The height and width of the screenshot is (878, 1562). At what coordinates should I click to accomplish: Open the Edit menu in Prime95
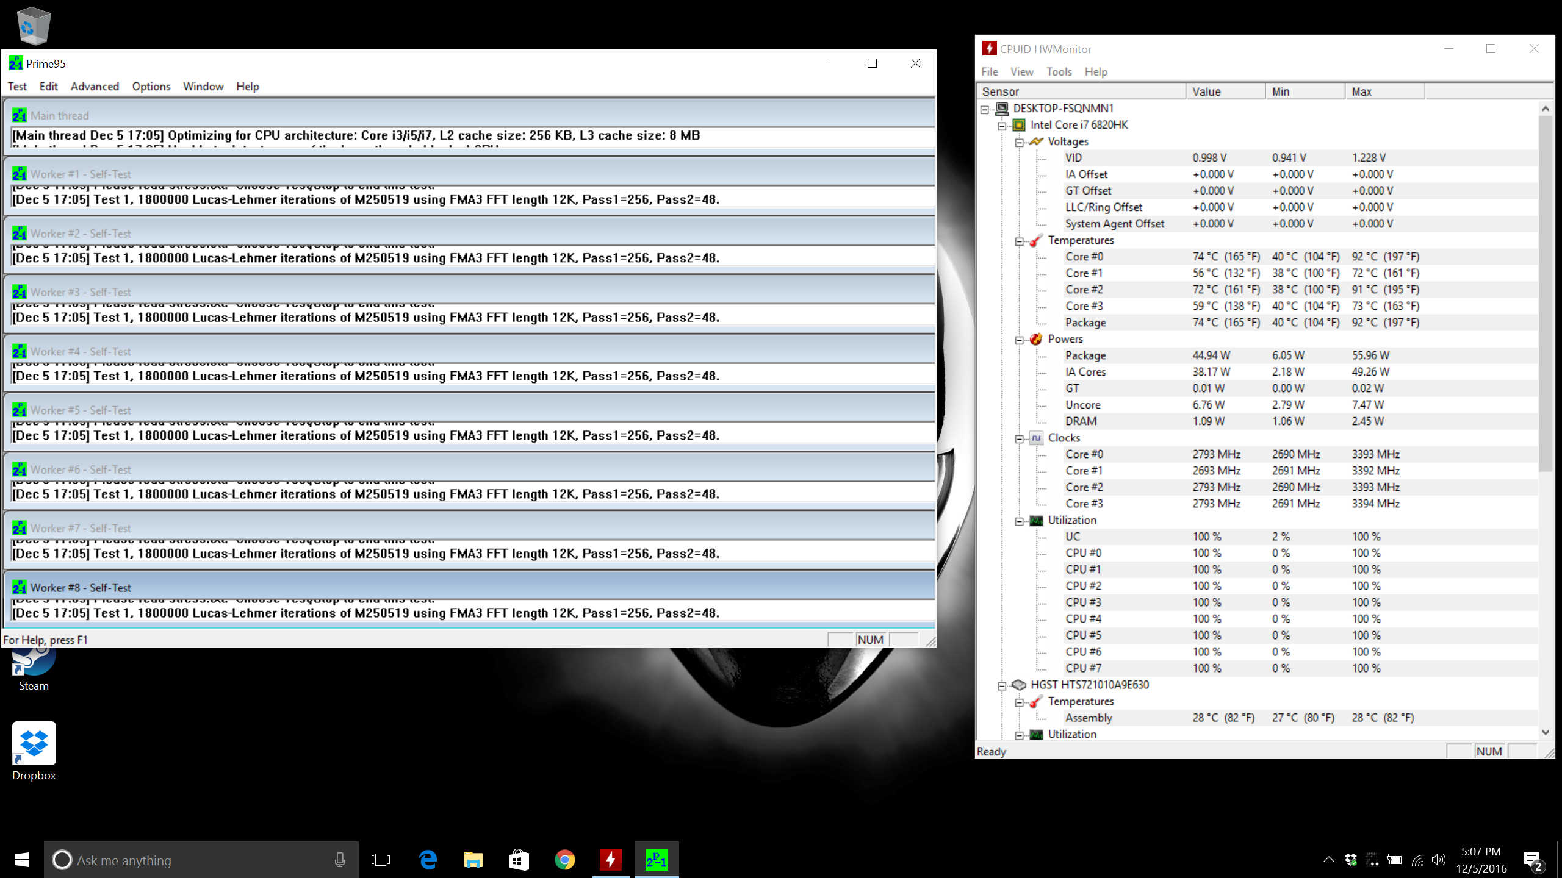click(x=48, y=86)
